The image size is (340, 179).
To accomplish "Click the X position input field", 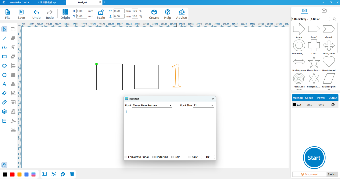I will click(82, 11).
